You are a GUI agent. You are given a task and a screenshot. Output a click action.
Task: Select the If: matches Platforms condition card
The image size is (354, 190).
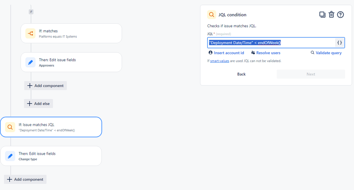(71, 33)
